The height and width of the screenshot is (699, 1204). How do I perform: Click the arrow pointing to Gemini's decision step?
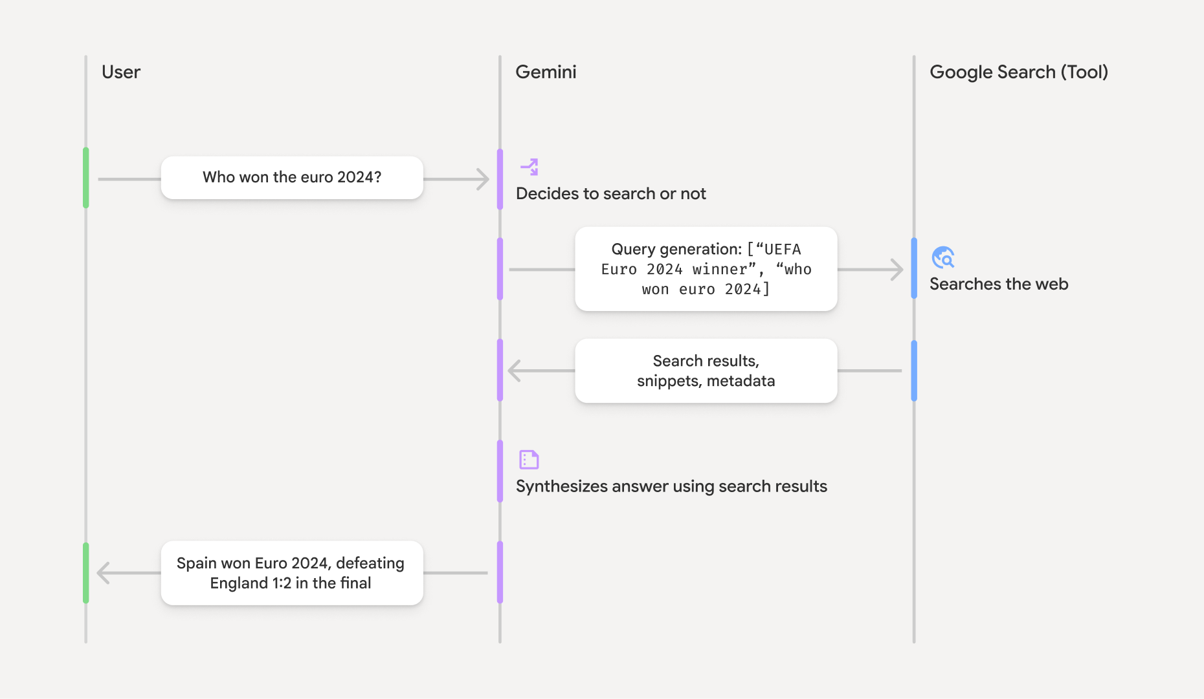pos(482,179)
